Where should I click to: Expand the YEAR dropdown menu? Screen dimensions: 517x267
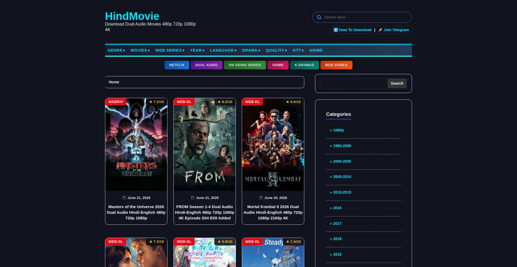click(197, 50)
